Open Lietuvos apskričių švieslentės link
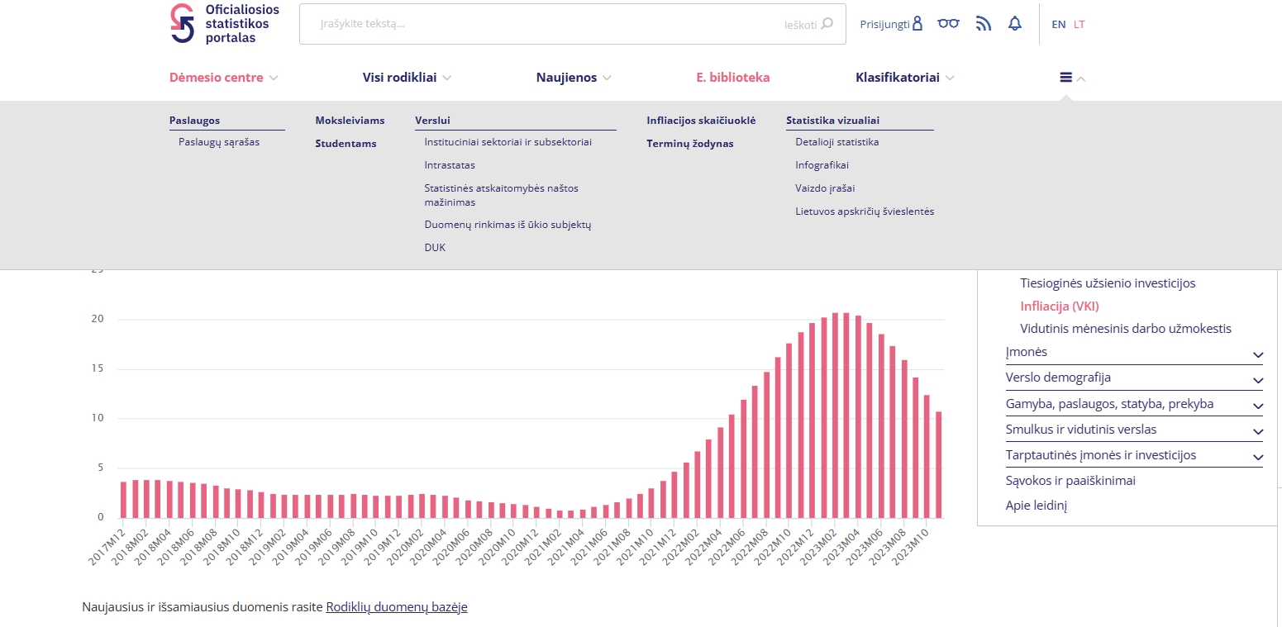Image resolution: width=1282 pixels, height=627 pixels. (x=865, y=211)
